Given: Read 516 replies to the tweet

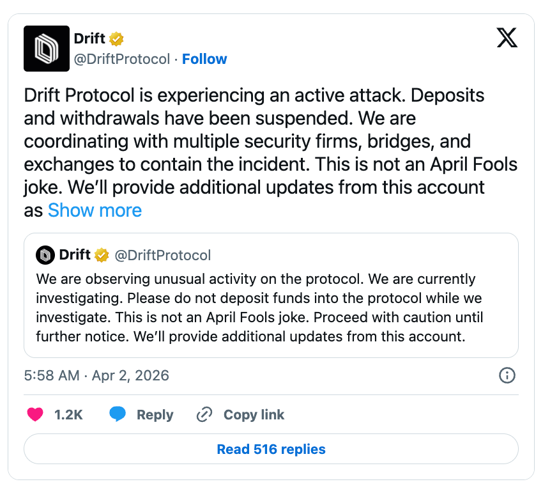Looking at the screenshot, I should pyautogui.click(x=271, y=449).
